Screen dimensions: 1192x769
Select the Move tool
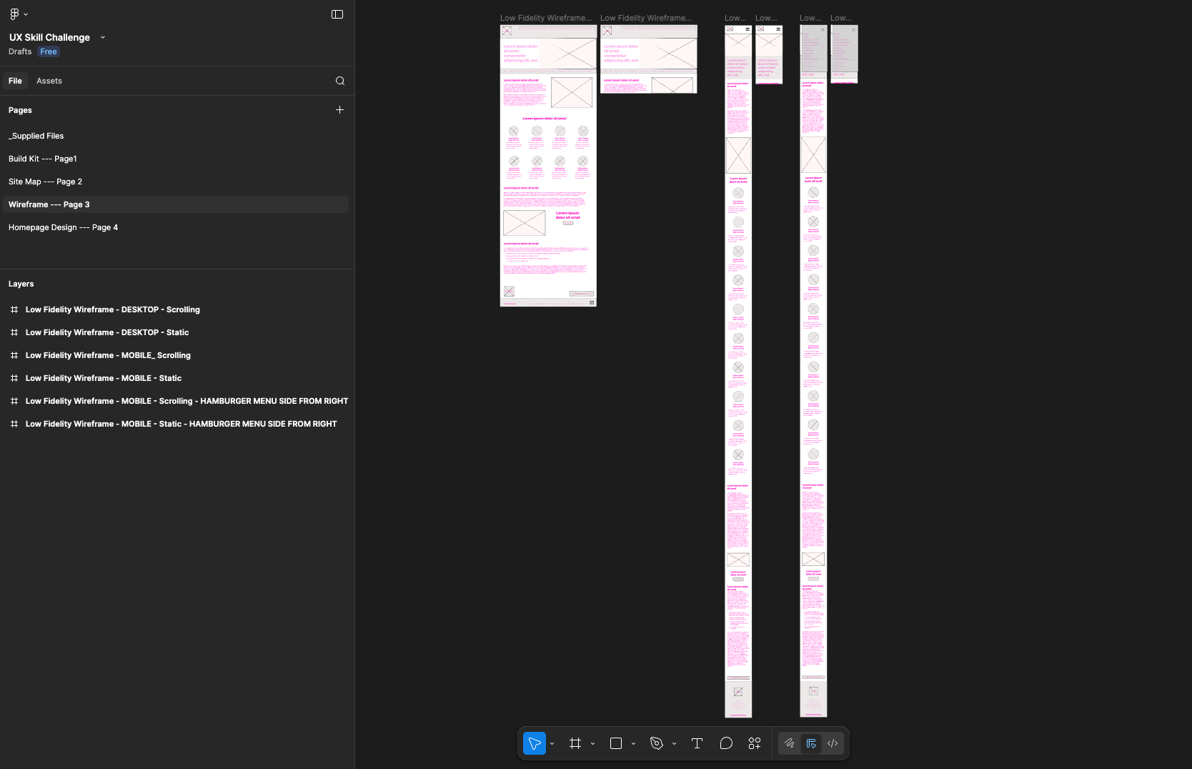[535, 743]
